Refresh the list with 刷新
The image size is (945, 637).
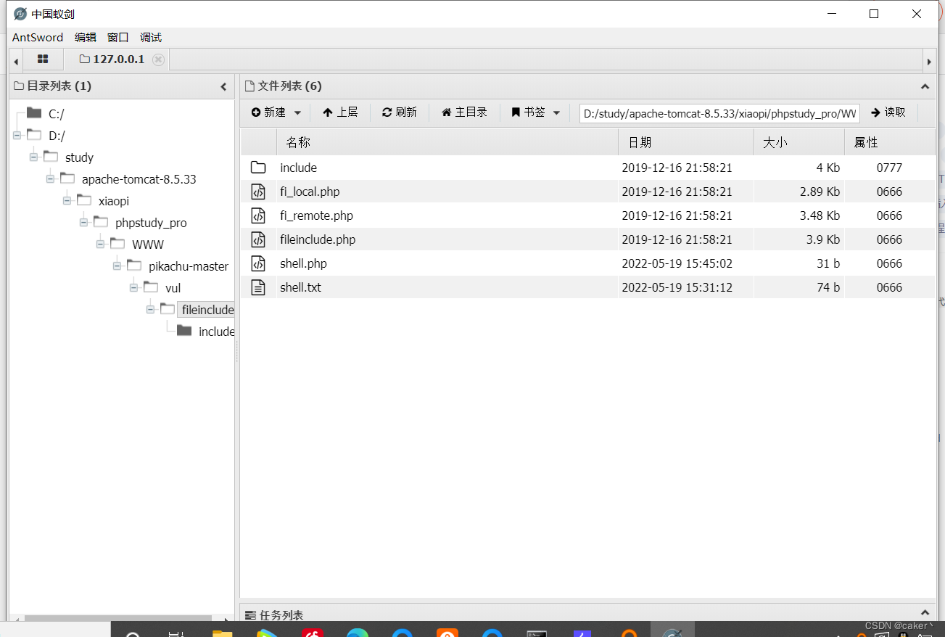400,112
